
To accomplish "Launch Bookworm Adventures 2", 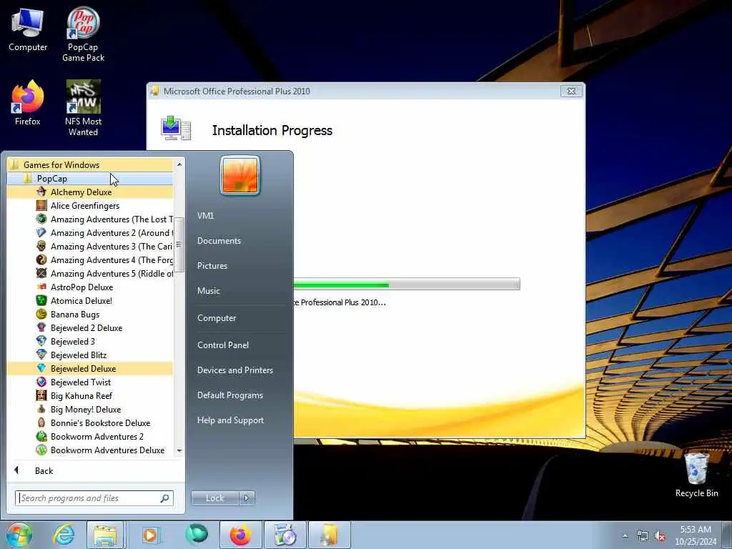I will click(89, 436).
